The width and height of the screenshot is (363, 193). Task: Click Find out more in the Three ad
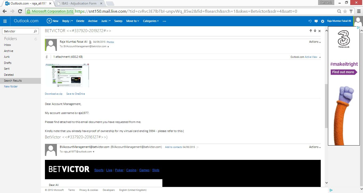click(344, 72)
